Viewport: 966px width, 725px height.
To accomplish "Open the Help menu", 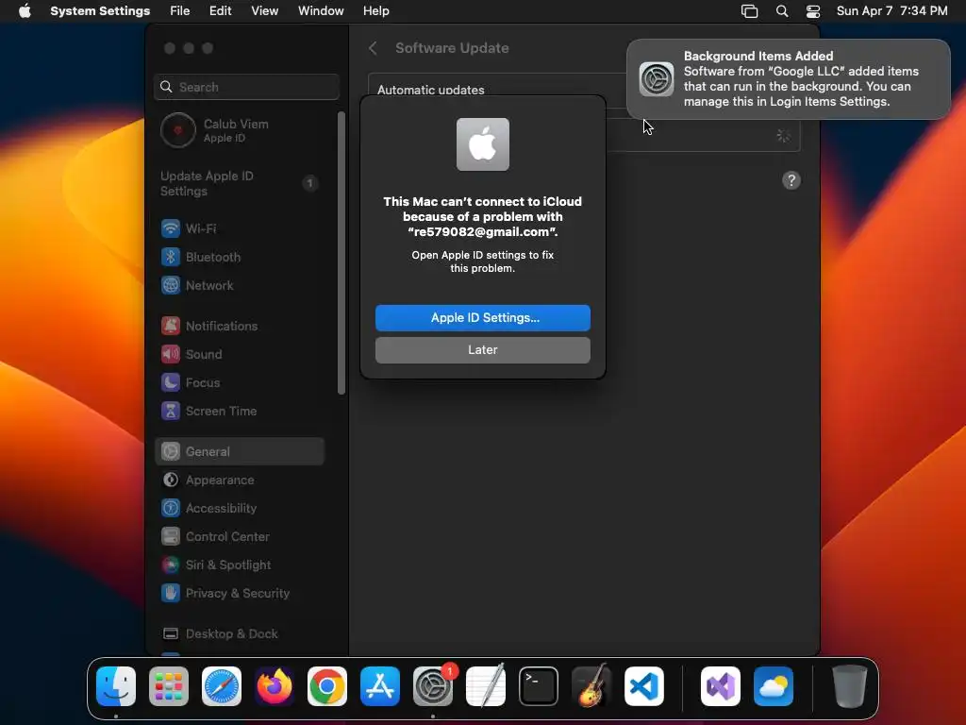I will (x=375, y=11).
